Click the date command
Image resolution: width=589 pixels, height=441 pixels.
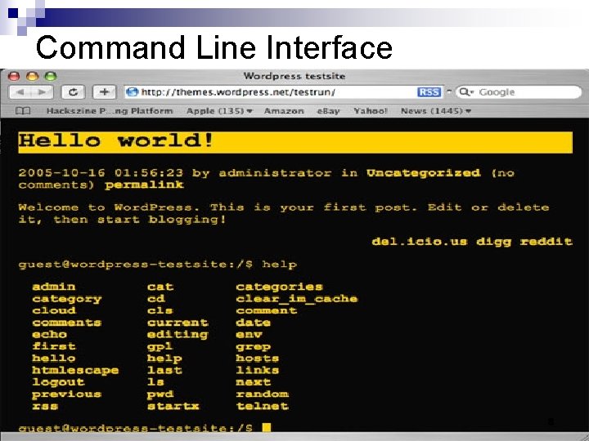pyautogui.click(x=253, y=323)
